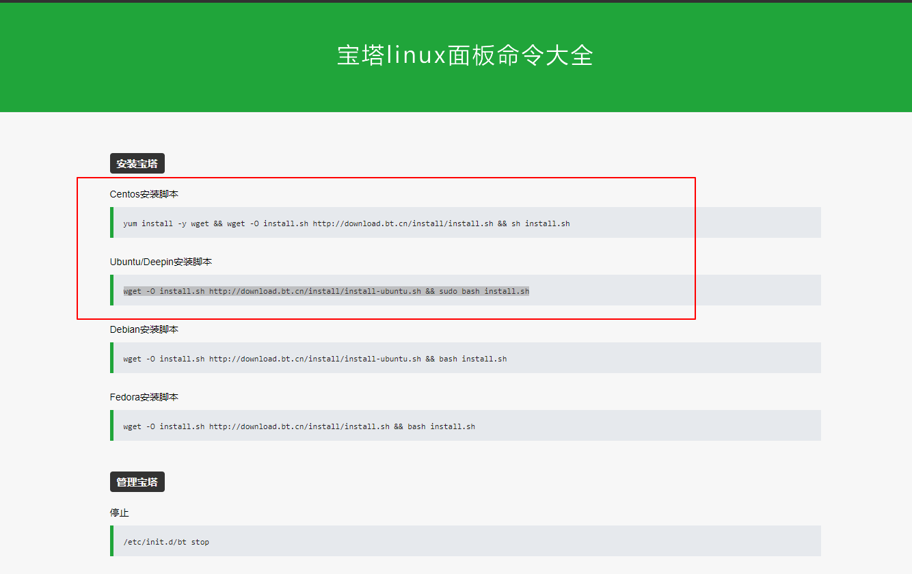The height and width of the screenshot is (574, 912).
Task: Click the Ubuntu/Deepin安装脚本 heading
Action: click(161, 262)
